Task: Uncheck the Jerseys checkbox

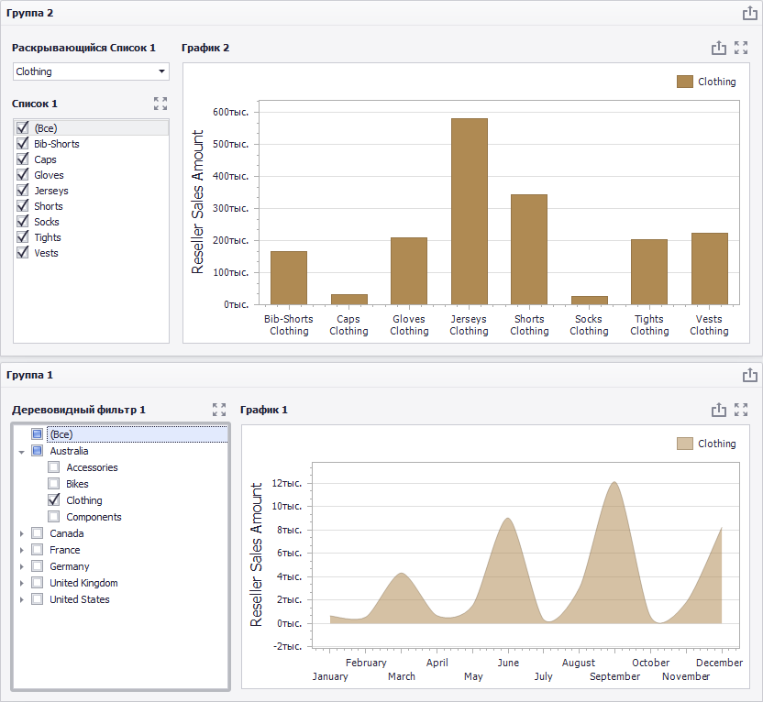Action: click(23, 190)
